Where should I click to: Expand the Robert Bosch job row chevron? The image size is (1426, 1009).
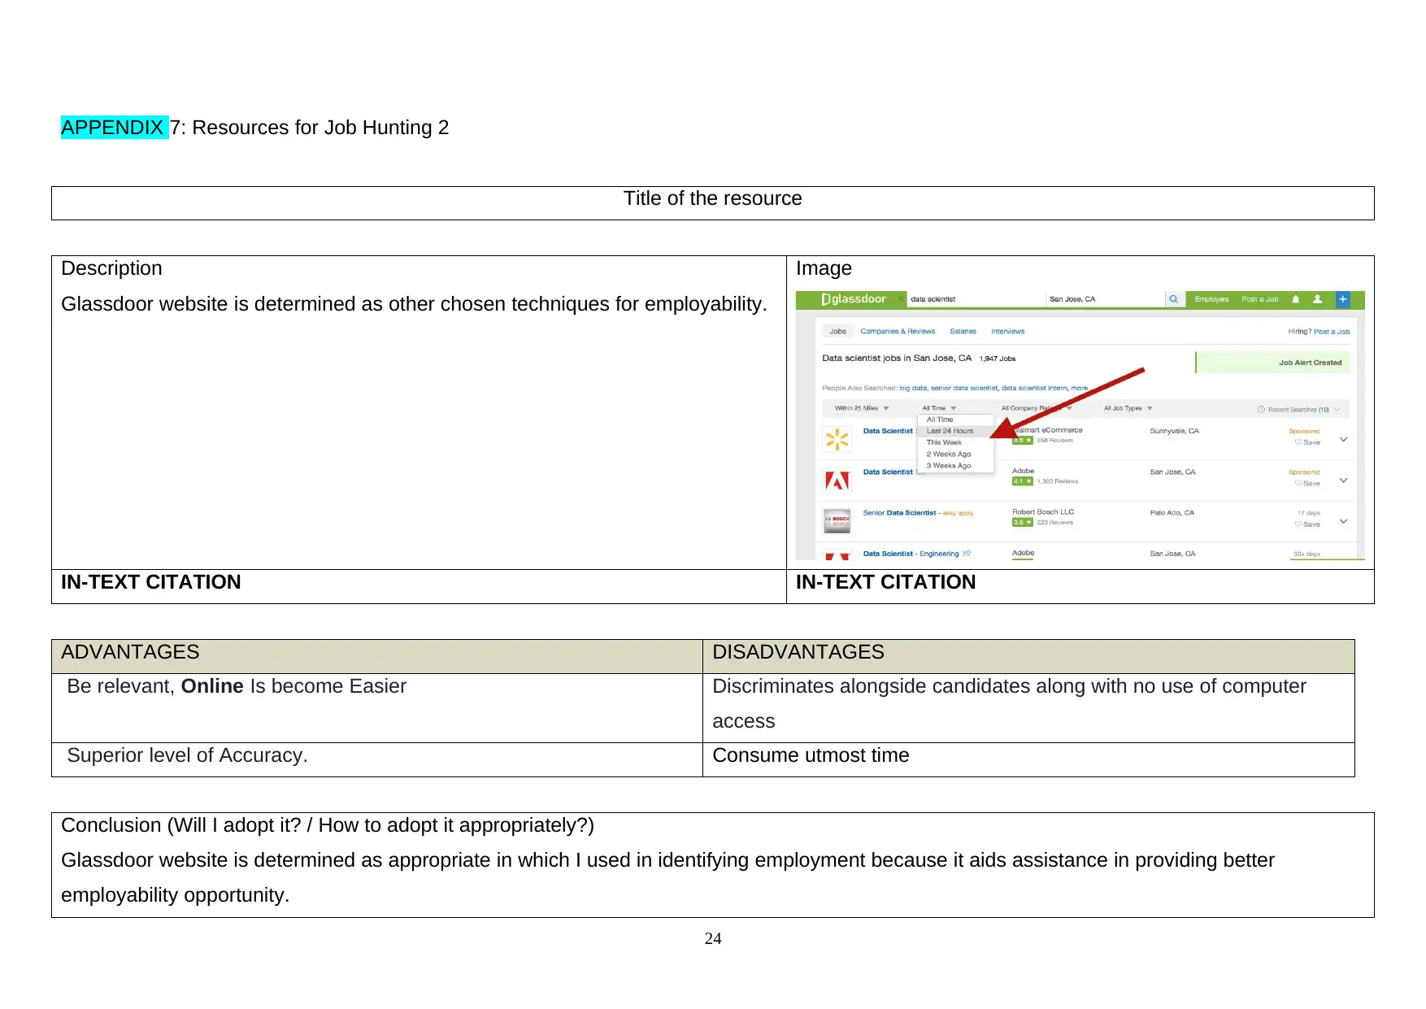pyautogui.click(x=1343, y=521)
